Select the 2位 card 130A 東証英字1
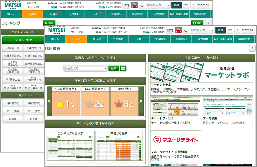 (95, 101)
